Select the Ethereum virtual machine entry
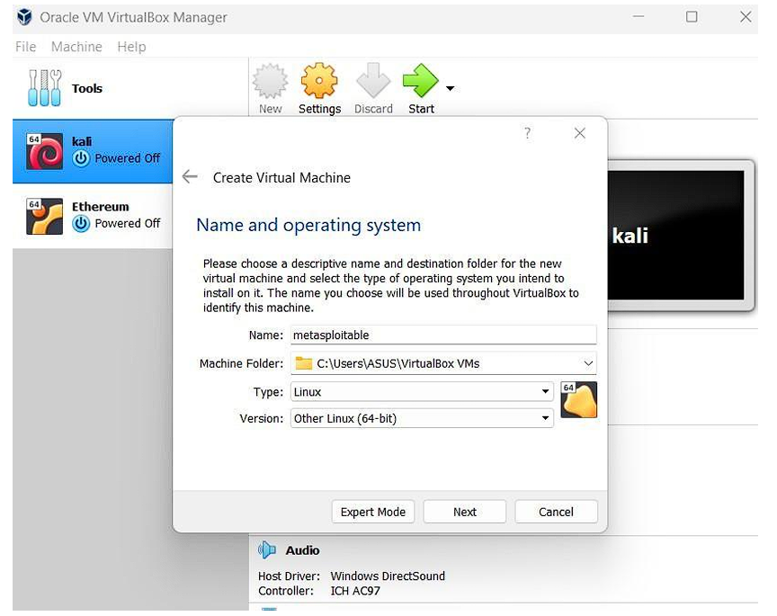Viewport: 777px width, 616px height. pyautogui.click(x=93, y=216)
